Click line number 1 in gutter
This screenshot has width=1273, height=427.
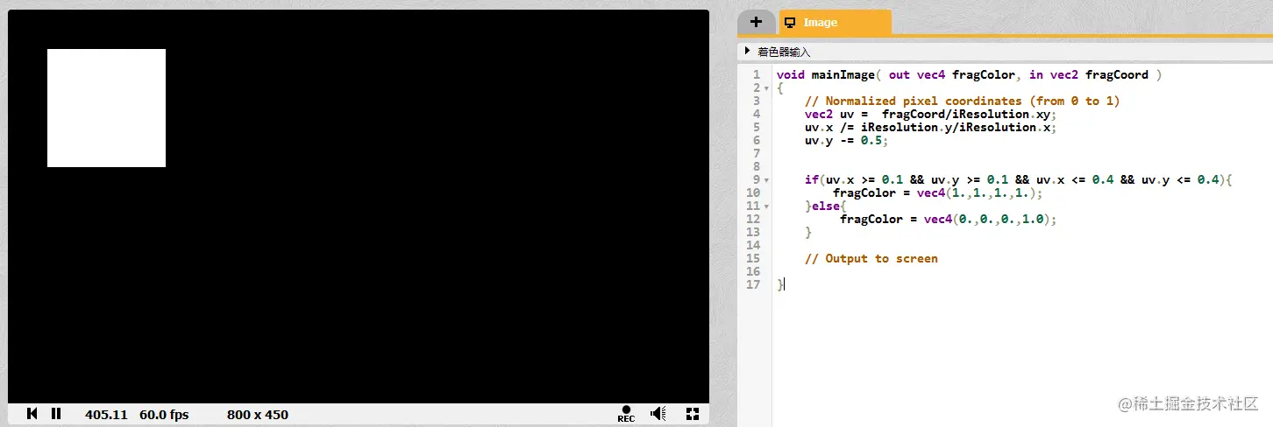tap(757, 74)
